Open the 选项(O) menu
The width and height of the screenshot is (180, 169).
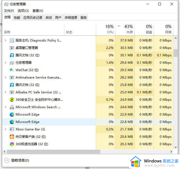[x=23, y=11]
